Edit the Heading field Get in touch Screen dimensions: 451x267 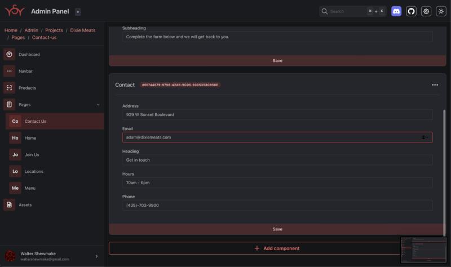(x=277, y=160)
